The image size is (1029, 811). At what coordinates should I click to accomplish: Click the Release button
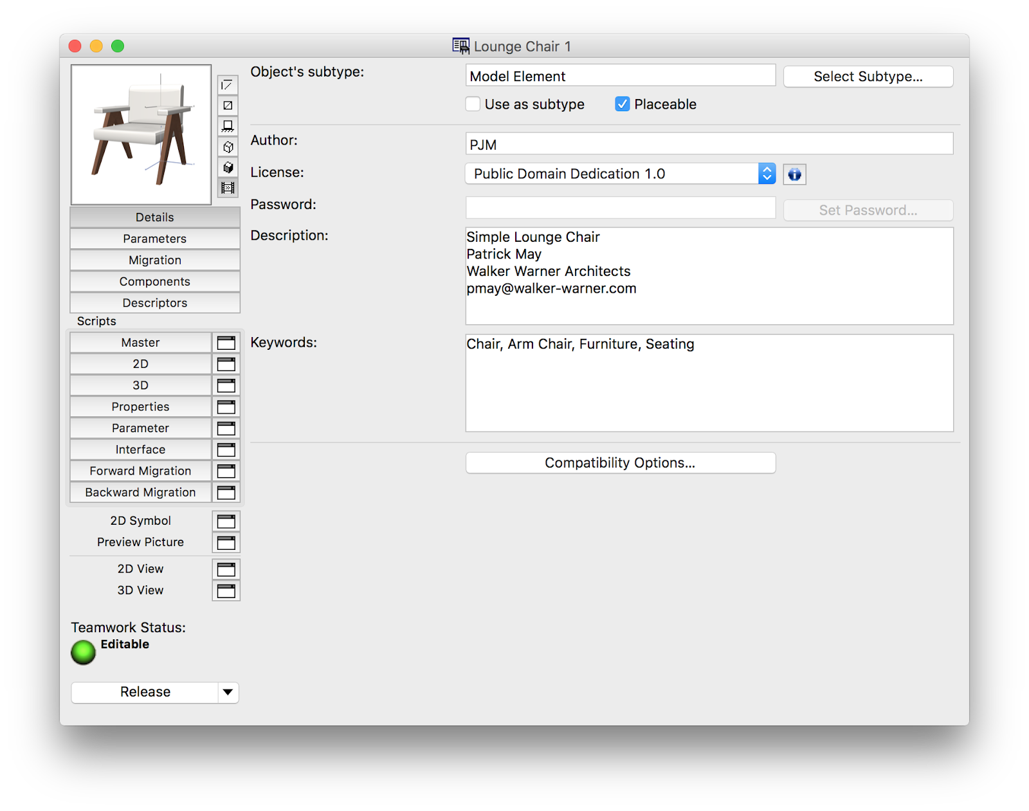click(x=145, y=693)
